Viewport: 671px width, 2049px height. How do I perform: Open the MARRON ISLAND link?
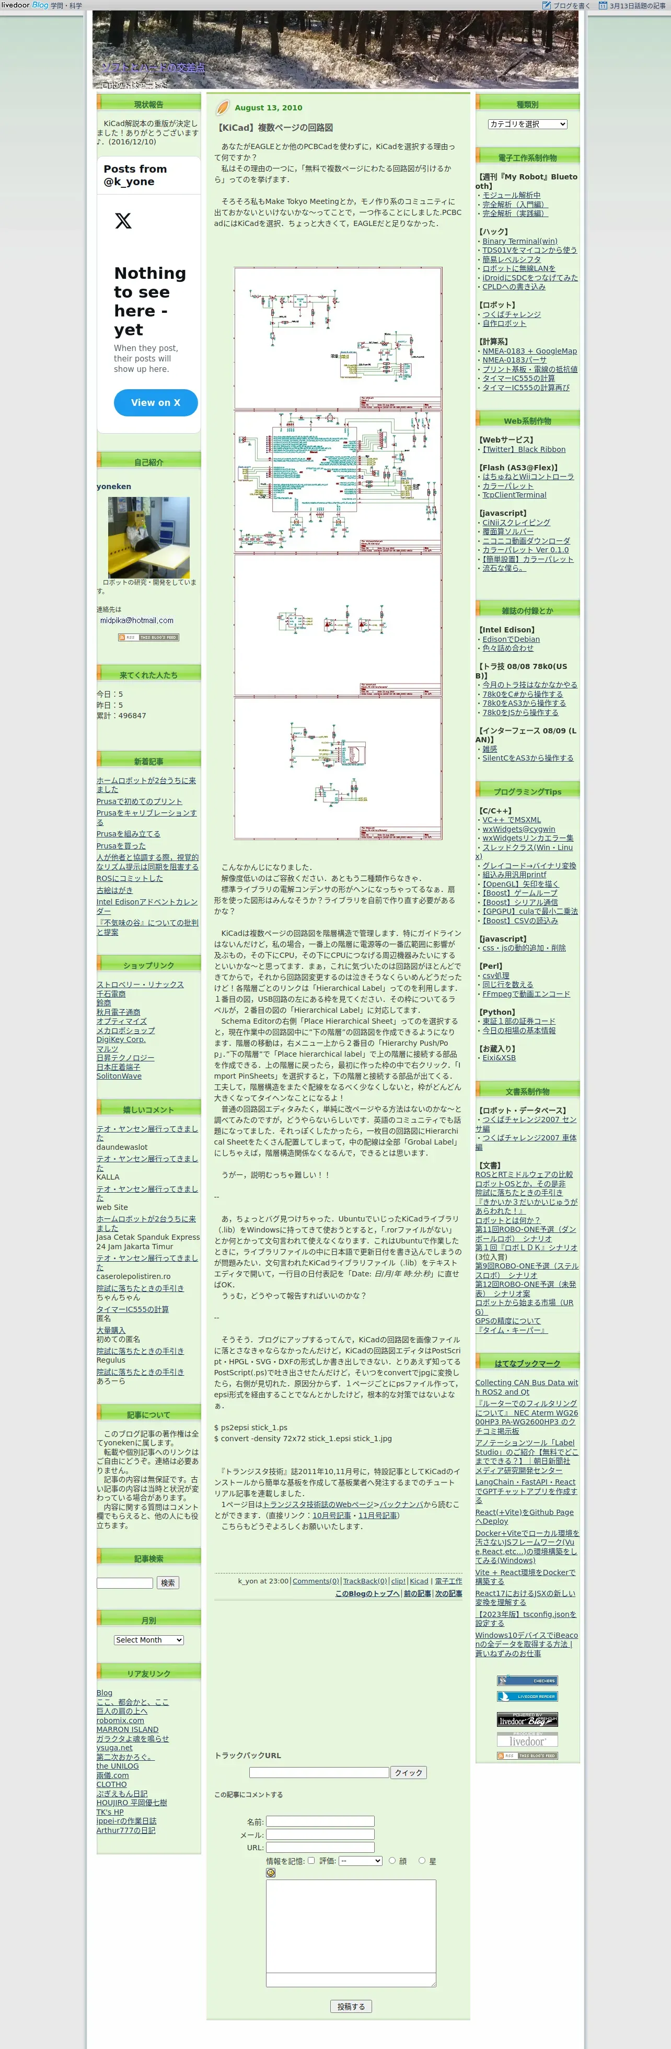point(127,1729)
